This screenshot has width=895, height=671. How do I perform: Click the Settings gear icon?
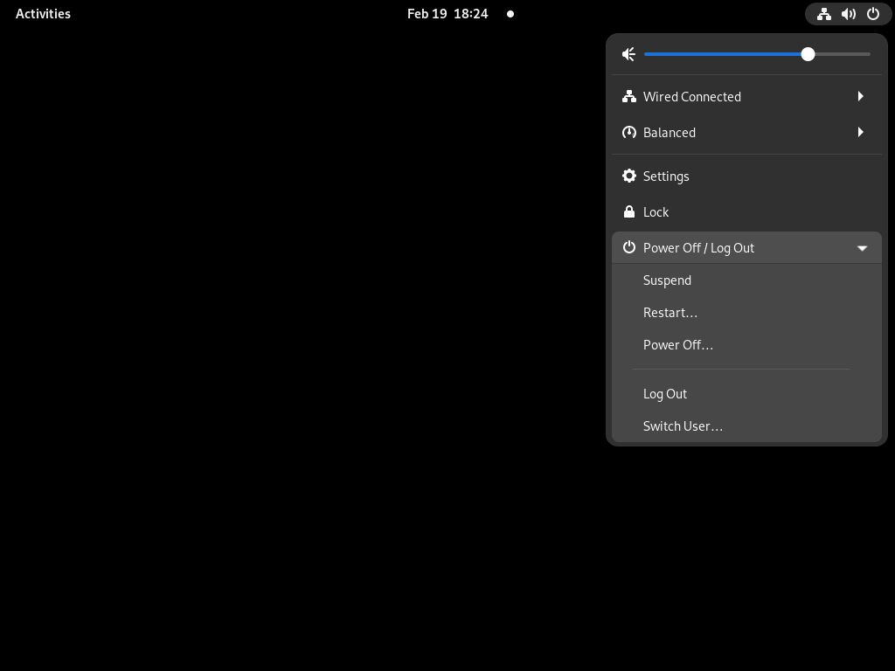[629, 176]
